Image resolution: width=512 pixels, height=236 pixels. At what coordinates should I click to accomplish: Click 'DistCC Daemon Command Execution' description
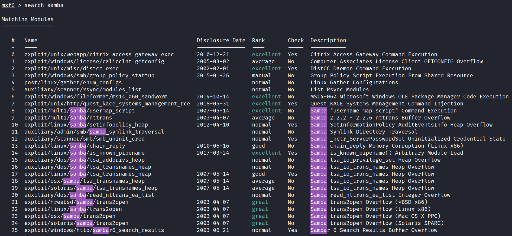click(361, 68)
